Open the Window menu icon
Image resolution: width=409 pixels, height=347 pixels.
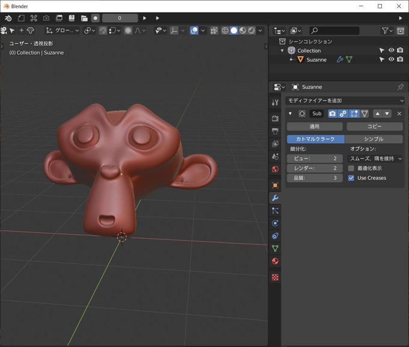pos(59,18)
